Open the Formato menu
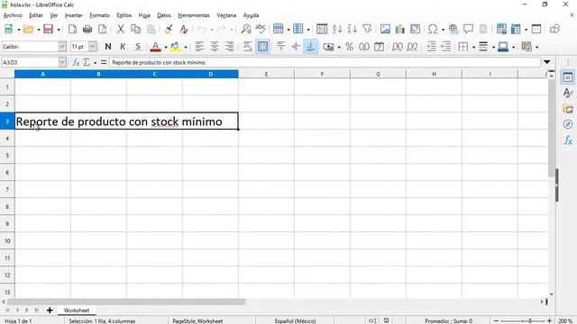Screen dimensions: 577x324 (100, 15)
